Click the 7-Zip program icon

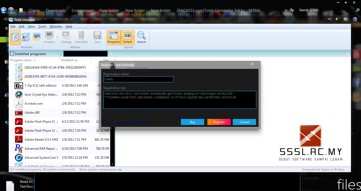point(19,86)
